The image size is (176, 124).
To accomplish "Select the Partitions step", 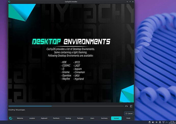I will click(x=56, y=118).
